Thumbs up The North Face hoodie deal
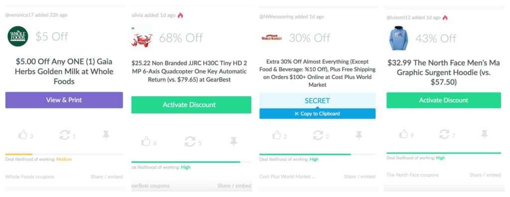 point(403,134)
